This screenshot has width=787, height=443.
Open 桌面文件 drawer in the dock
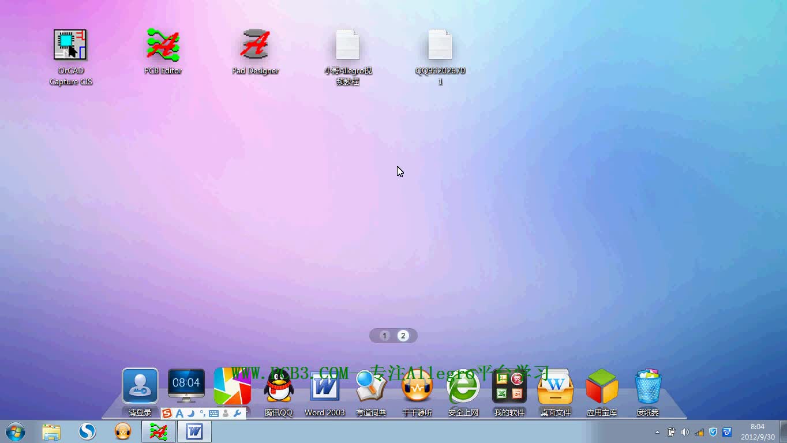pyautogui.click(x=556, y=386)
